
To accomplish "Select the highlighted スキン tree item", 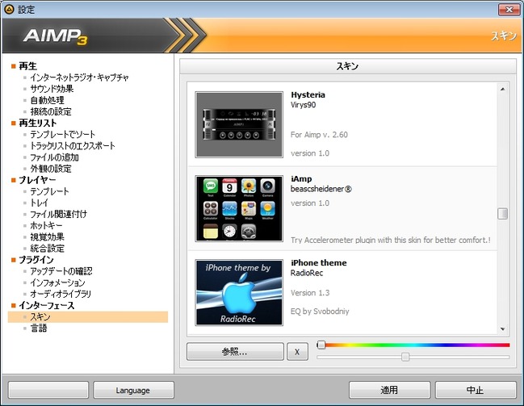I will [x=88, y=316].
